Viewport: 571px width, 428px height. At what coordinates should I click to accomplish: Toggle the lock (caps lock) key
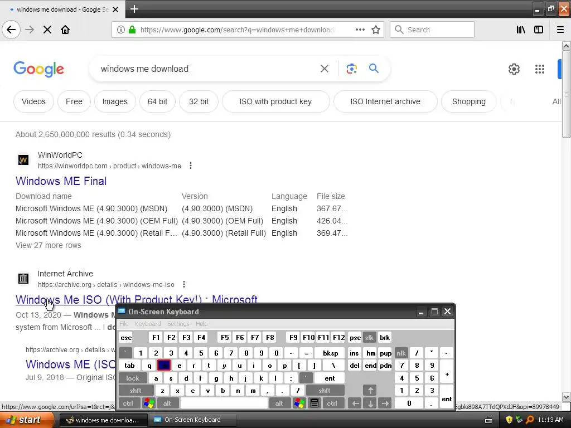(133, 378)
